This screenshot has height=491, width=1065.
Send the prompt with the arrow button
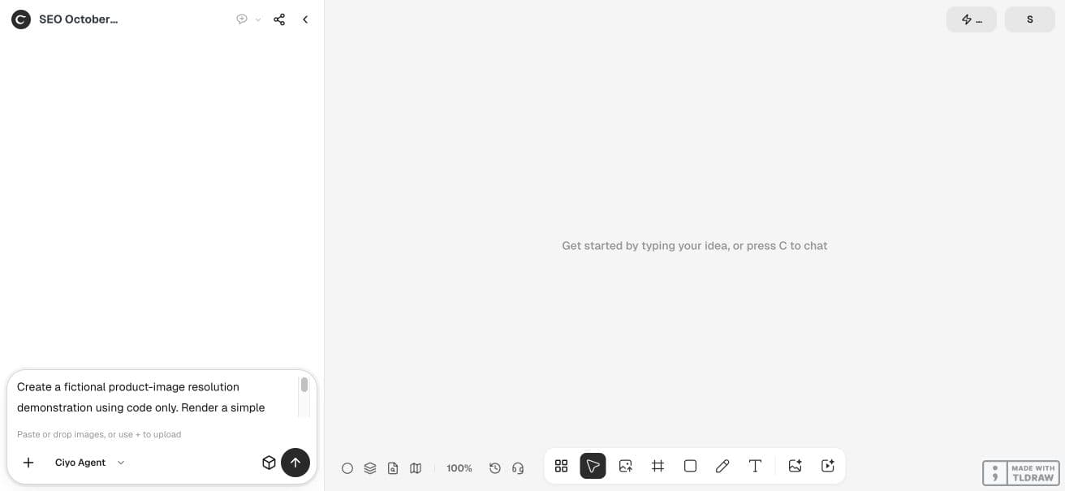pyautogui.click(x=295, y=463)
